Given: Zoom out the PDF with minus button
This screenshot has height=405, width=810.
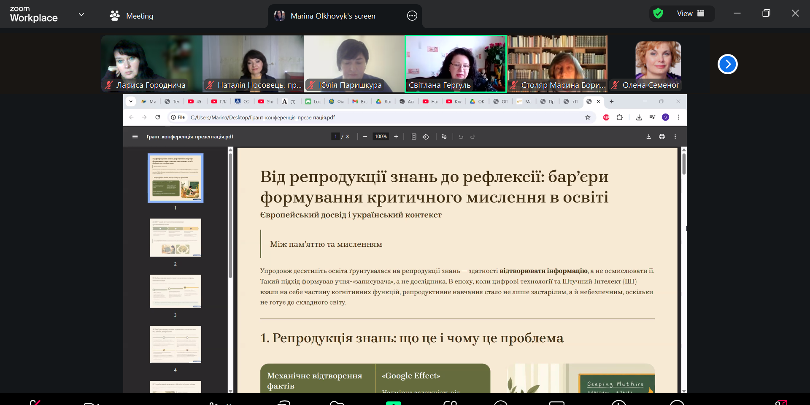Looking at the screenshot, I should click(x=365, y=137).
